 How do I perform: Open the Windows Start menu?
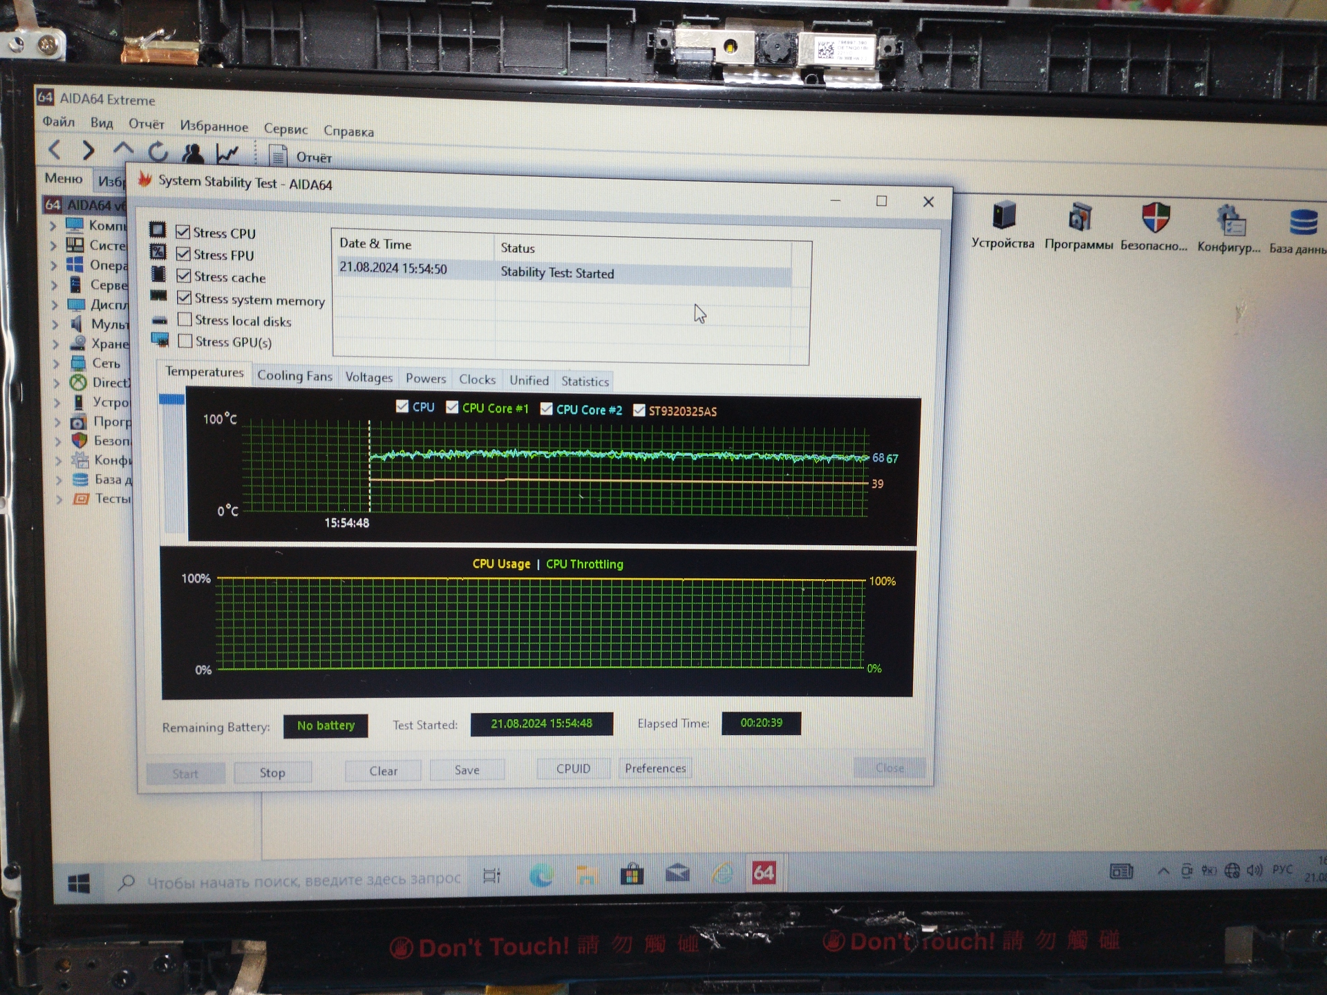(79, 882)
